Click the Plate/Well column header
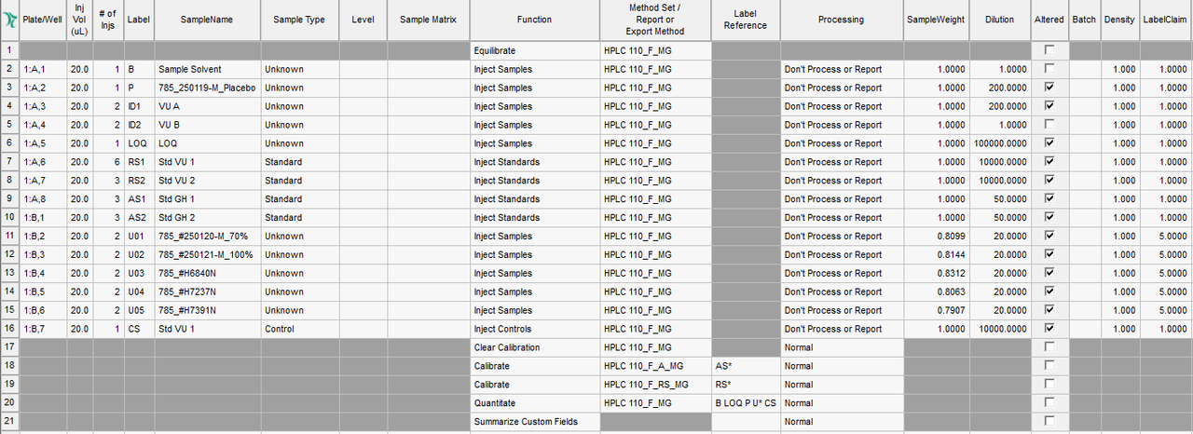Screen dimensions: 1193x434 click(x=44, y=20)
